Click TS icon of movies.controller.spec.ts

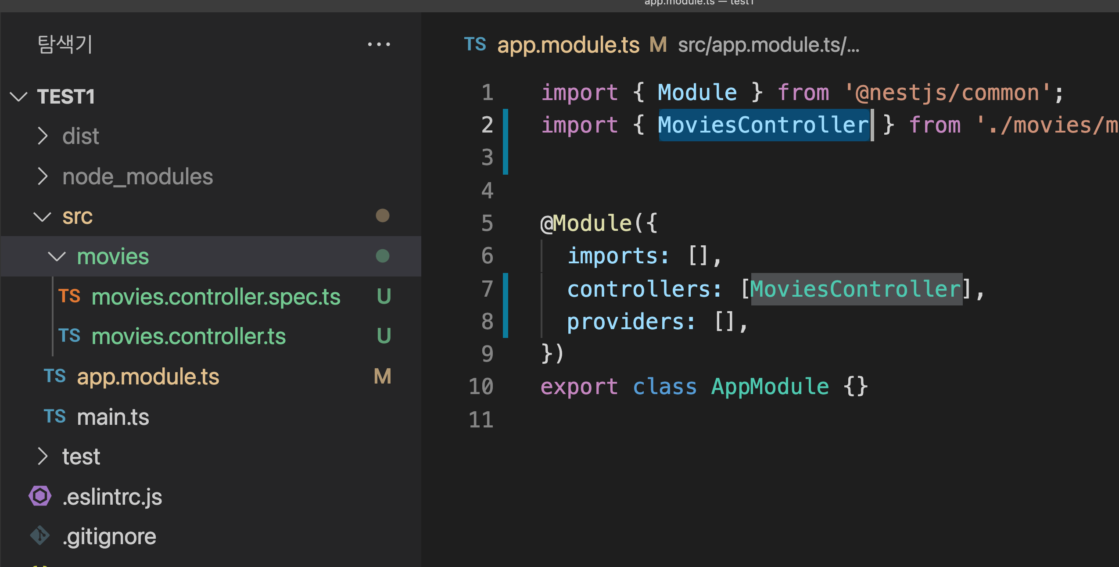click(69, 296)
